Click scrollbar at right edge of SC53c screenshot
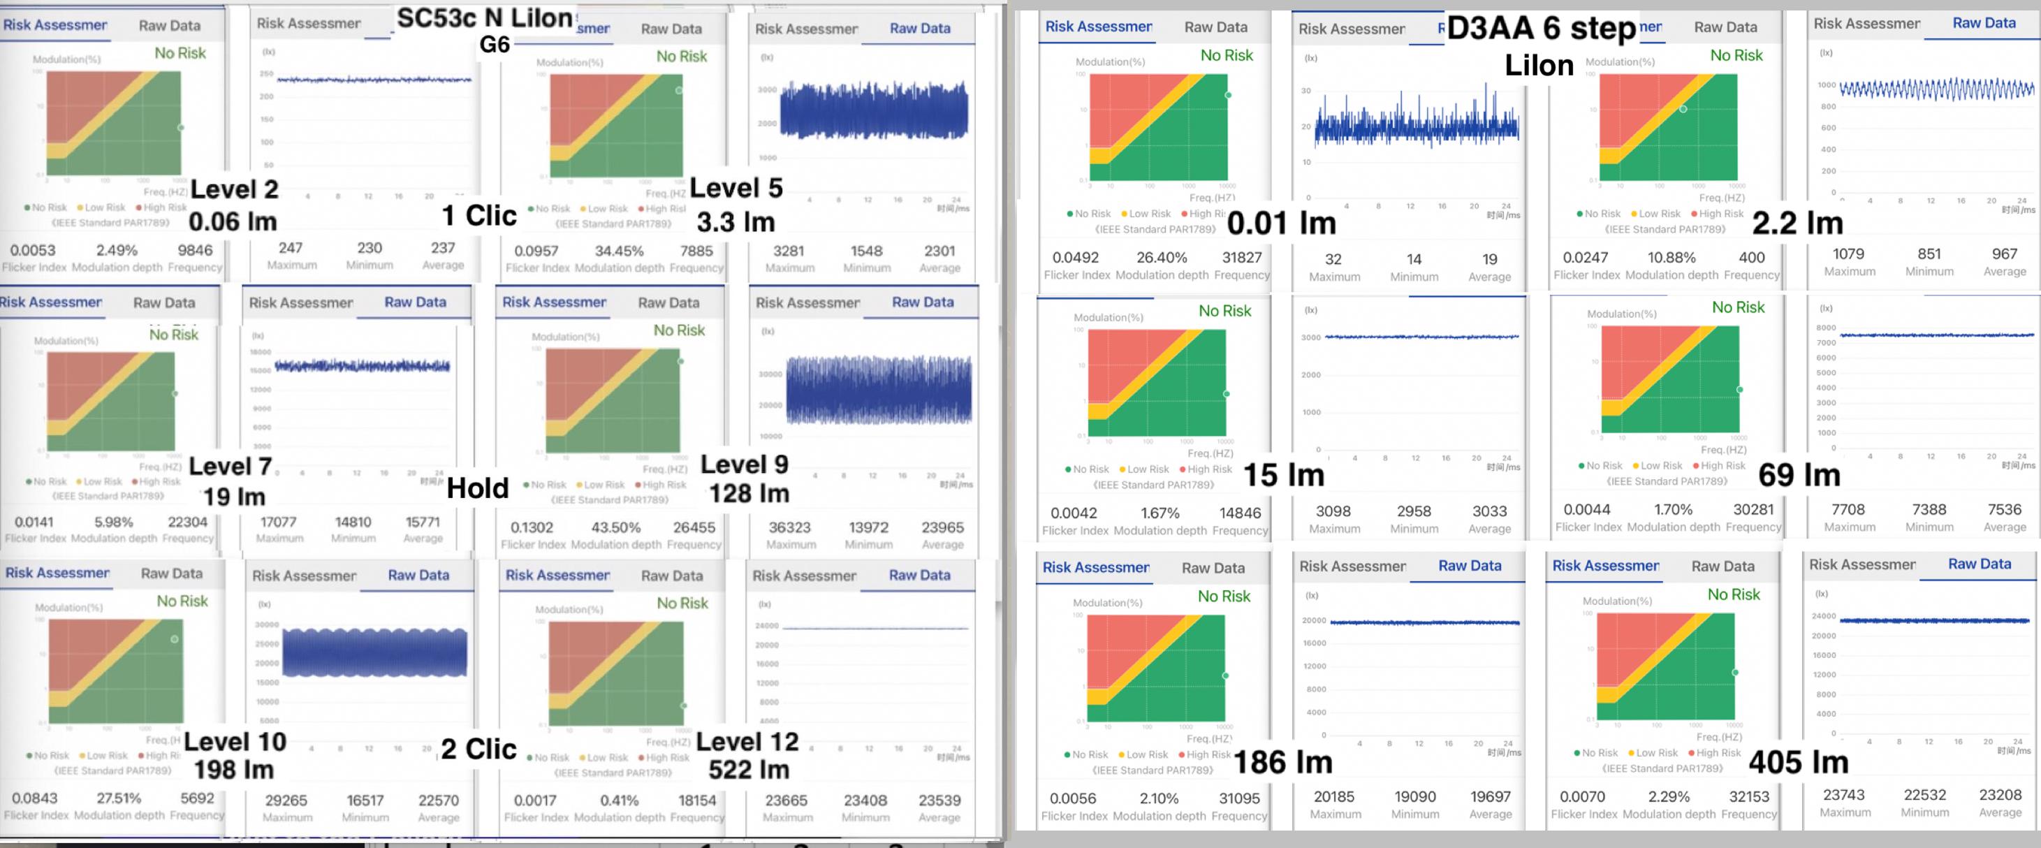The height and width of the screenshot is (848, 2041). (998, 607)
